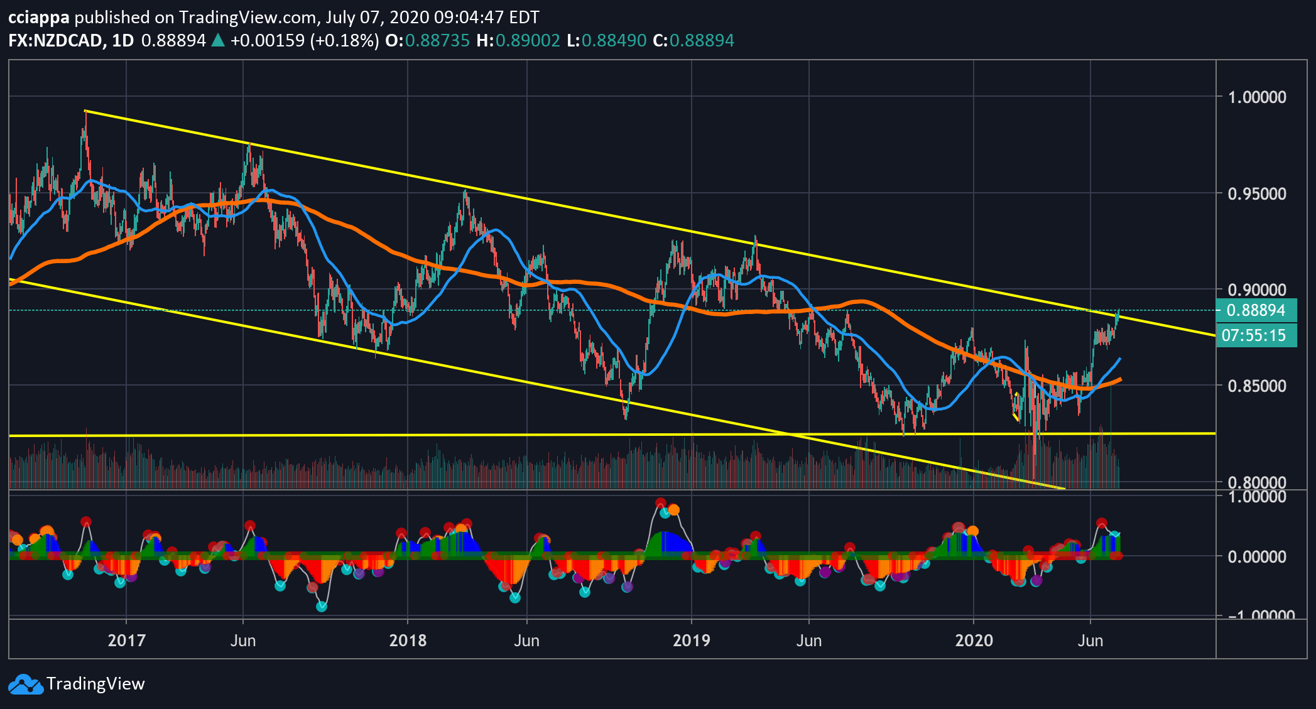Click the 1D timeframe label
This screenshot has height=709, width=1316.
click(x=123, y=41)
